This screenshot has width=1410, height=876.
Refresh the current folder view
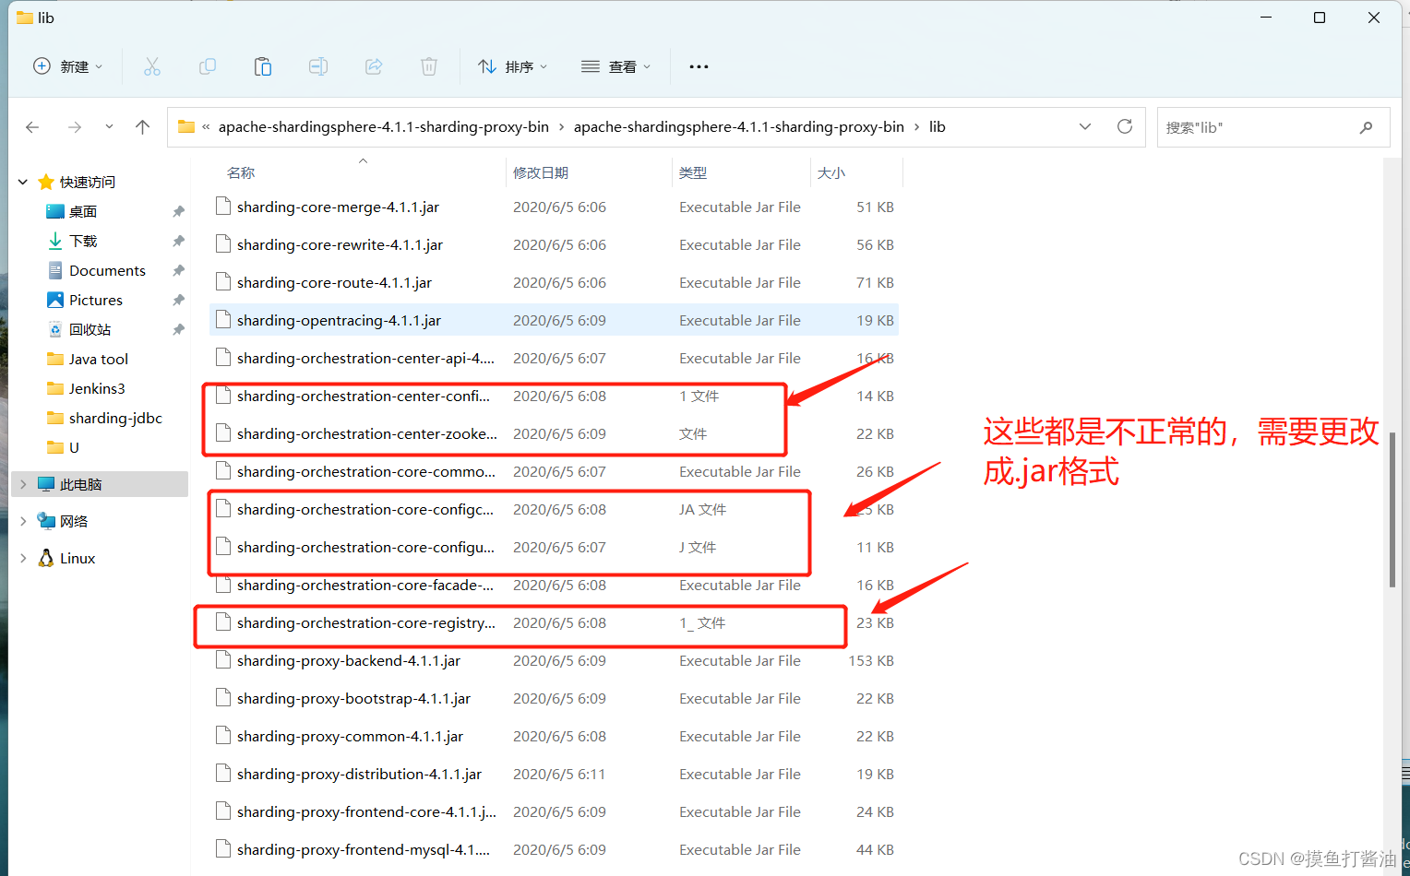[x=1125, y=126]
